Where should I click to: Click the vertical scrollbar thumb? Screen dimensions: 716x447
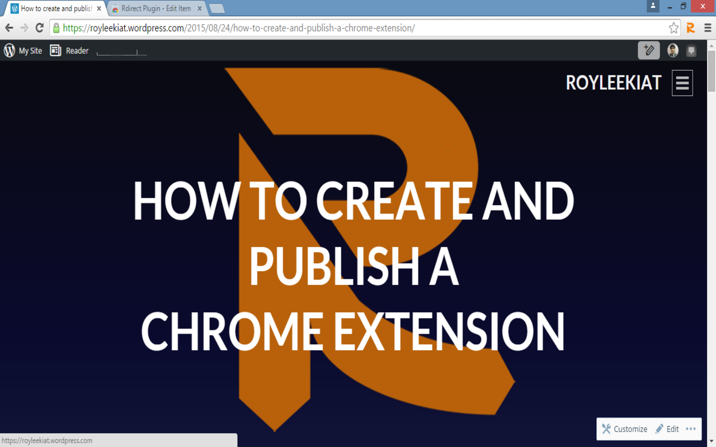click(x=712, y=71)
